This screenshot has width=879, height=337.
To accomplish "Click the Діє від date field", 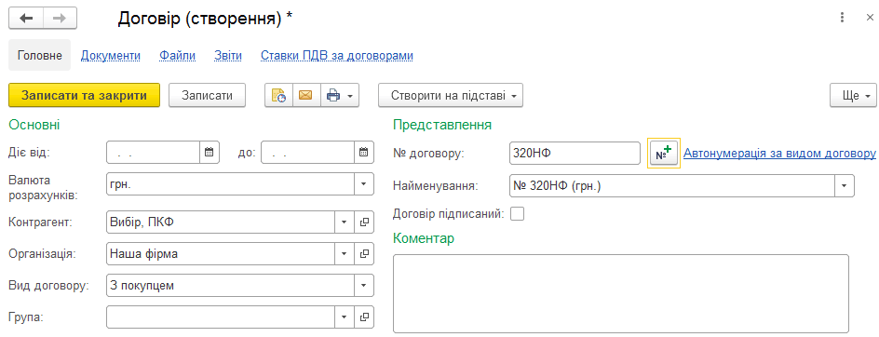I will point(153,152).
